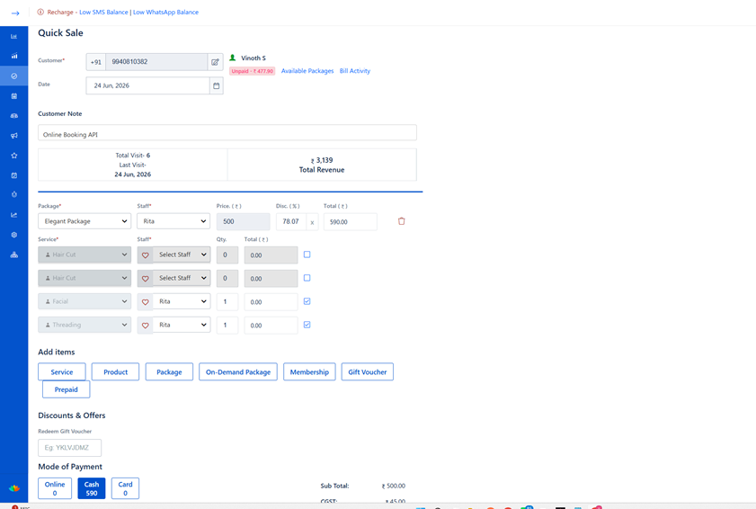
Task: Click the Unpaid ₹477.90 badge
Action: pos(253,71)
